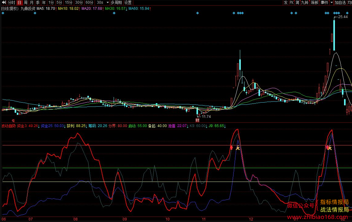Click the 财 financial report marker
352x222 pixels.
(198, 120)
